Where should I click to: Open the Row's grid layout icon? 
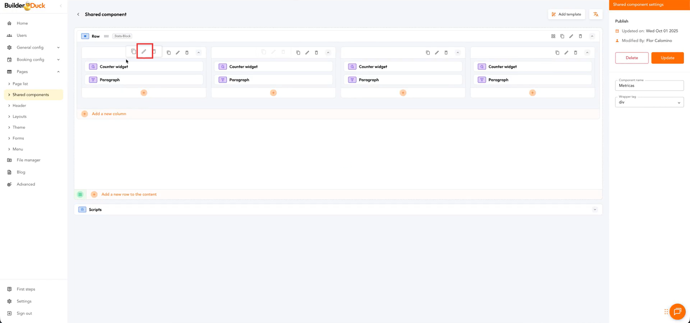point(553,36)
